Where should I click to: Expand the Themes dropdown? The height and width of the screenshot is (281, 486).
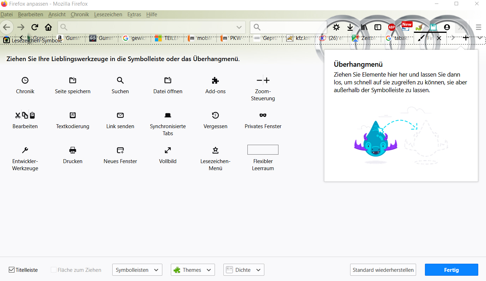coord(193,270)
